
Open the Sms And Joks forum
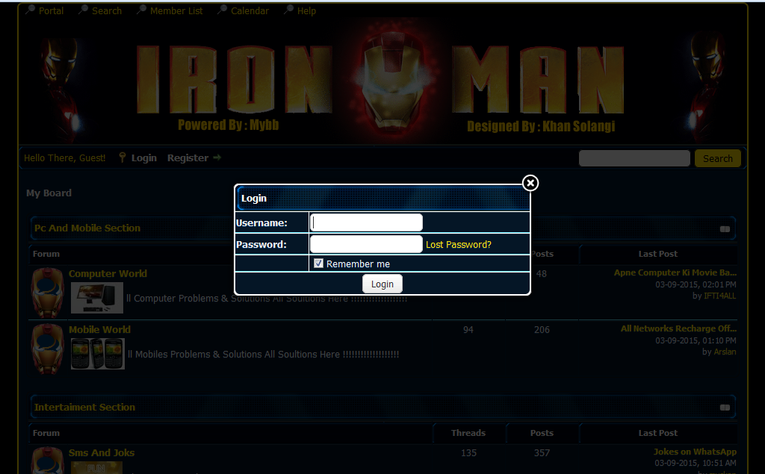click(x=102, y=452)
